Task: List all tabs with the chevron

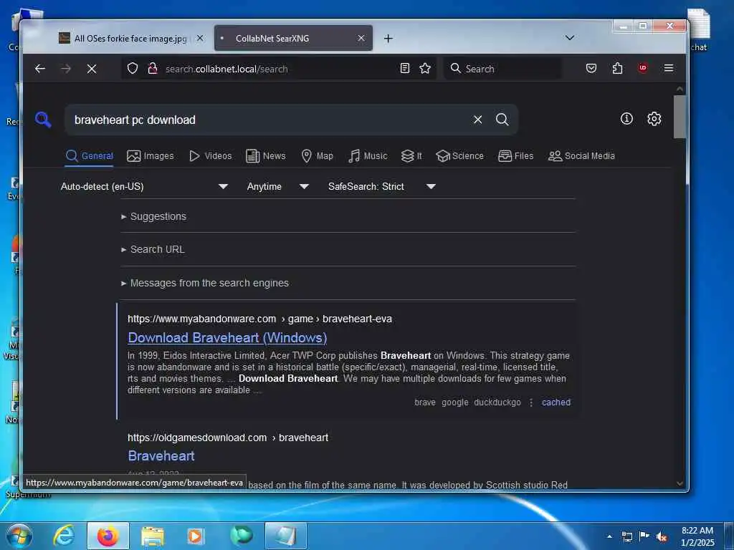Action: click(570, 38)
